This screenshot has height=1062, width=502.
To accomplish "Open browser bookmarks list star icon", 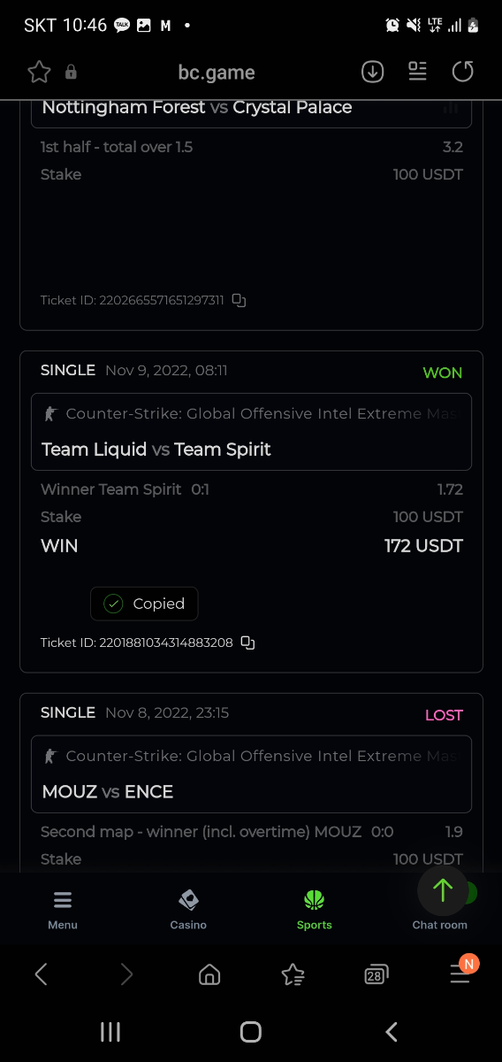I will click(x=293, y=974).
